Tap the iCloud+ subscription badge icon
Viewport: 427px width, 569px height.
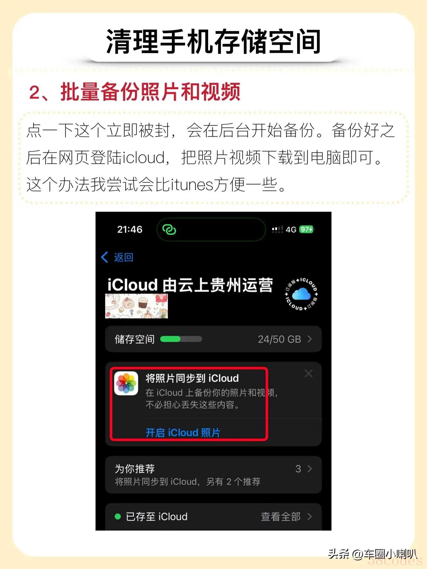pos(301,294)
